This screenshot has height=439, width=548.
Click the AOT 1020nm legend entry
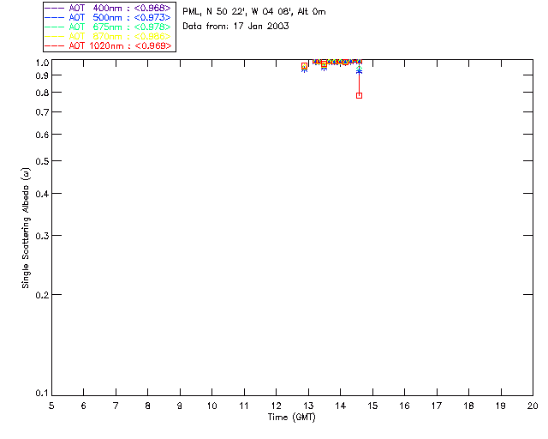pos(108,45)
